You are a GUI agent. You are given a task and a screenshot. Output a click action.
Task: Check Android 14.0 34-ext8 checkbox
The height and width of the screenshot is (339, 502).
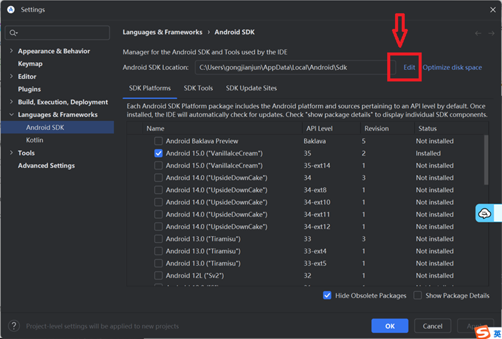tap(158, 190)
